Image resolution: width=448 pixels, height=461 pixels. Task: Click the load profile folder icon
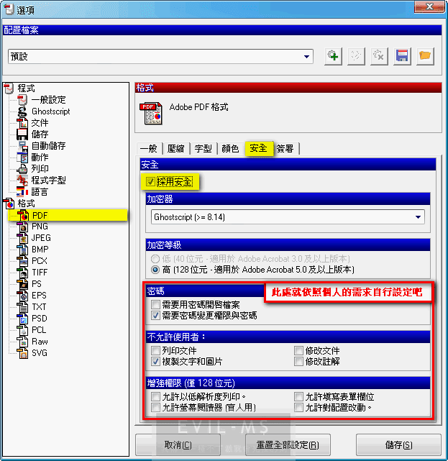tap(425, 56)
